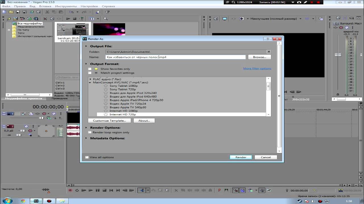Click the magnifier search icon in media panel
The image size is (364, 204).
pyautogui.click(x=106, y=19)
